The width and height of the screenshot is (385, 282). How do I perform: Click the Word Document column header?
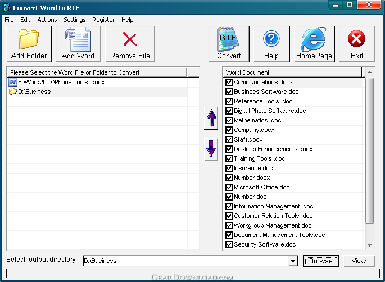tap(292, 72)
